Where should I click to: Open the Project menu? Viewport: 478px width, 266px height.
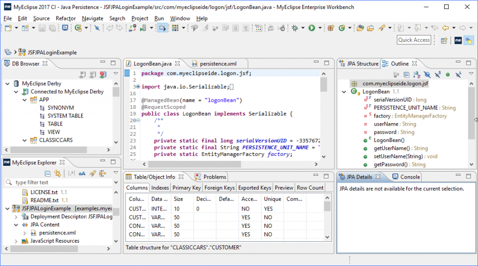pyautogui.click(x=139, y=18)
